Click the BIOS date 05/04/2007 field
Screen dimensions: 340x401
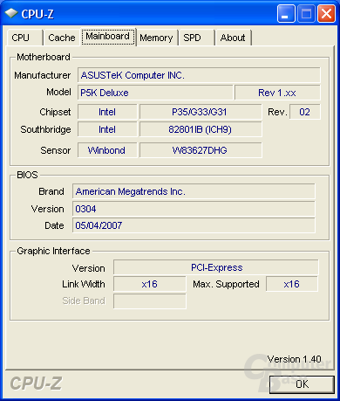(194, 225)
